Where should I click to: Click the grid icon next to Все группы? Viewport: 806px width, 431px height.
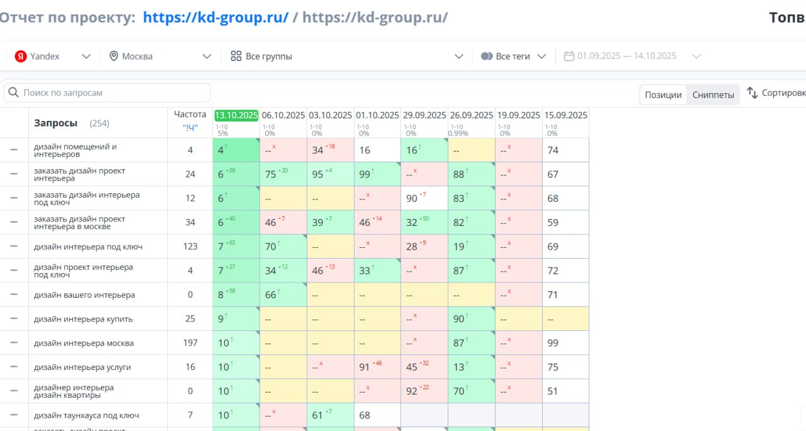tap(236, 57)
